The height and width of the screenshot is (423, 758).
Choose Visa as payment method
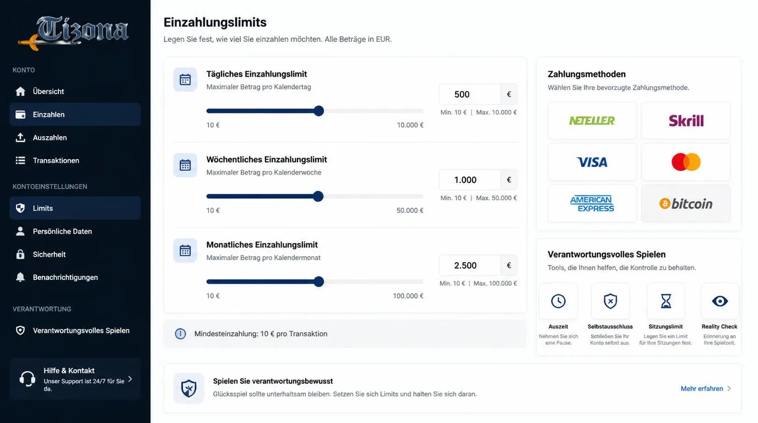click(592, 162)
